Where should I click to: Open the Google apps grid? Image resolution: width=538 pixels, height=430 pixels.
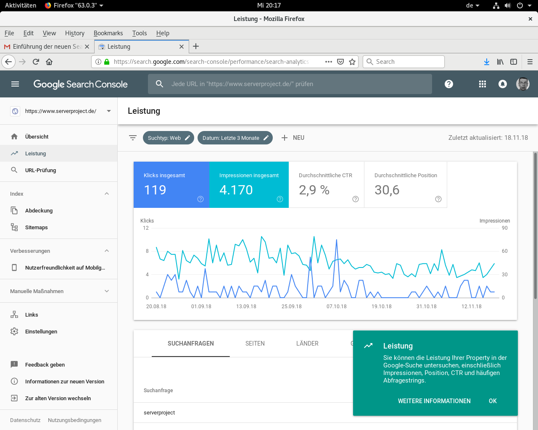(483, 84)
